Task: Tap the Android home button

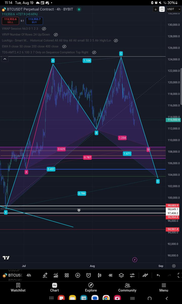Action: tap(149, 298)
